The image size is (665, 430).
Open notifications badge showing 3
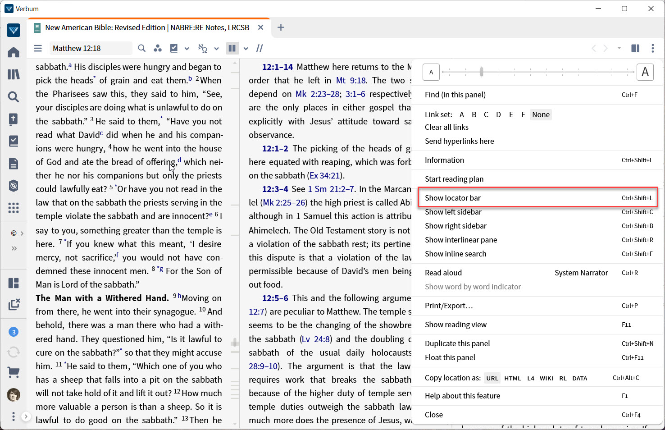(x=14, y=332)
